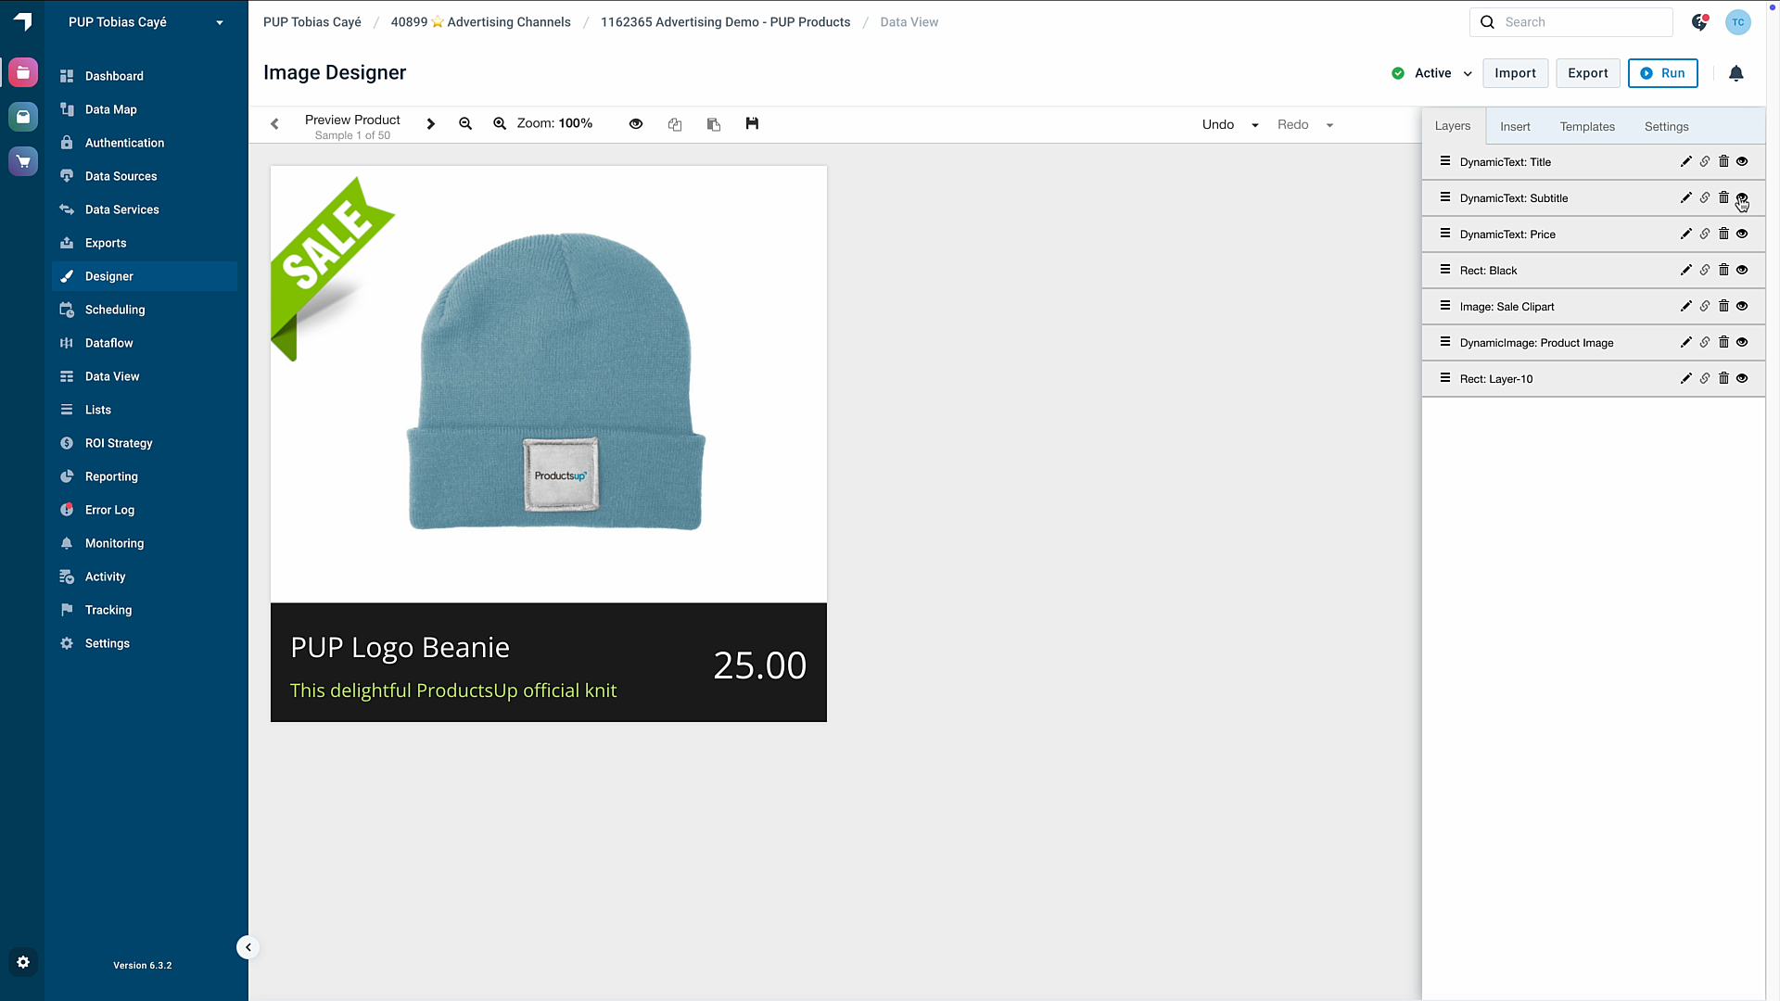Edit the DynamicImage: Product Image layer
This screenshot has height=1001, width=1780.
pyautogui.click(x=1685, y=342)
